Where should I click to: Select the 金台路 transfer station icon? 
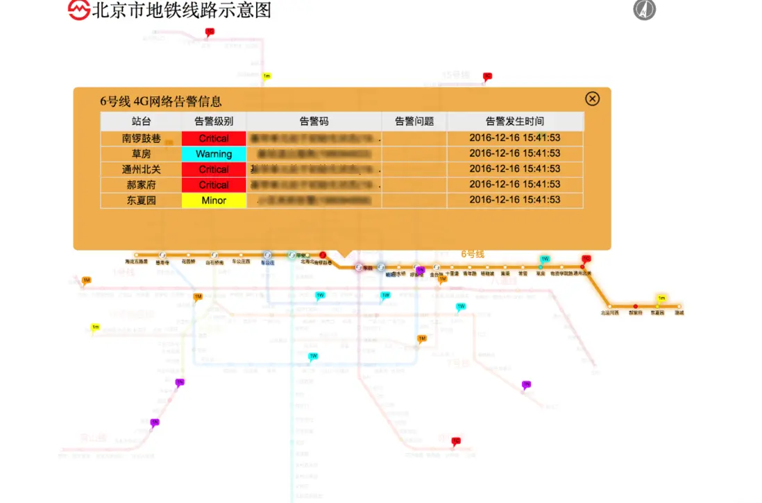pos(437,267)
